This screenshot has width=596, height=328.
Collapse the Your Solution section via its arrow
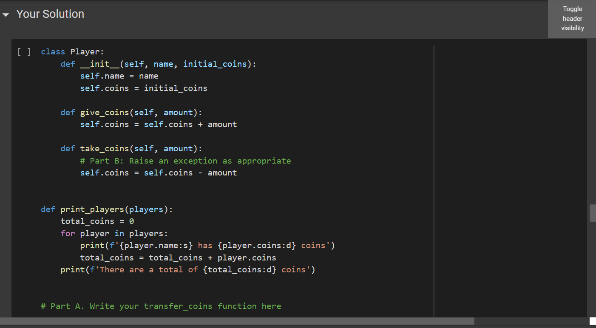6,14
